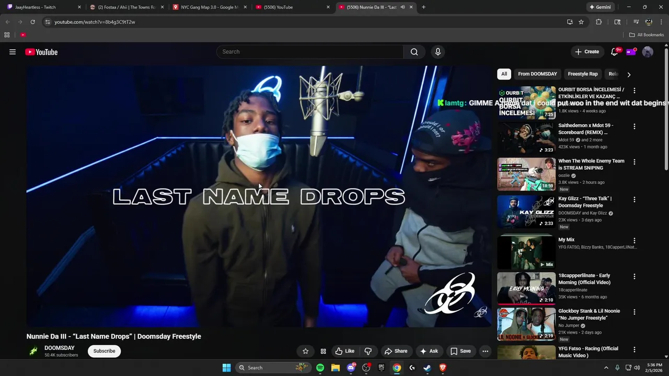
Task: Open Chrome apps grid in bookmarks bar
Action: coord(7,35)
